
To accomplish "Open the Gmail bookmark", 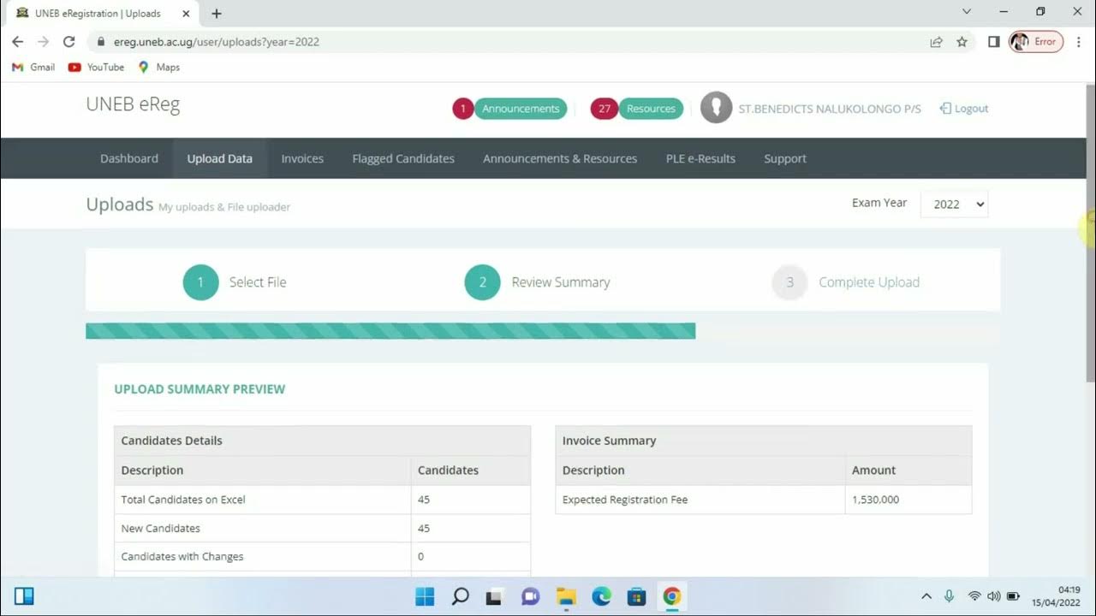I will pos(33,67).
